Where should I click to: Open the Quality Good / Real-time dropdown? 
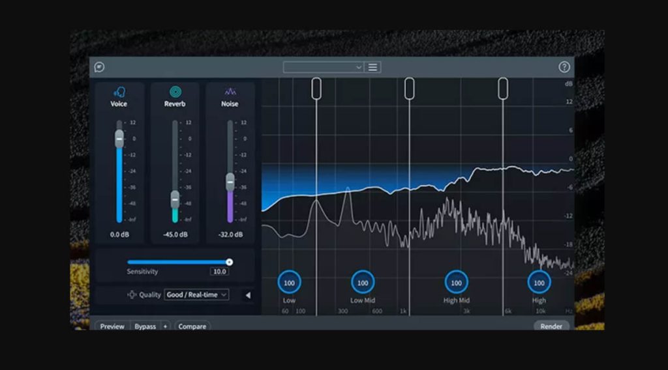point(196,294)
